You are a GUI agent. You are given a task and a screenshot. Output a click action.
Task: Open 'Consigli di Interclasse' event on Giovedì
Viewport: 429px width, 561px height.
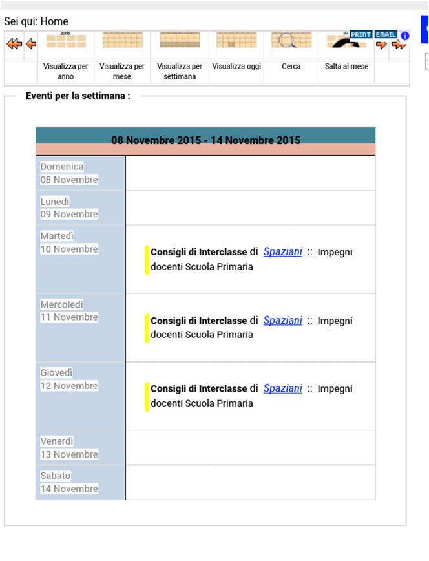[x=198, y=388]
